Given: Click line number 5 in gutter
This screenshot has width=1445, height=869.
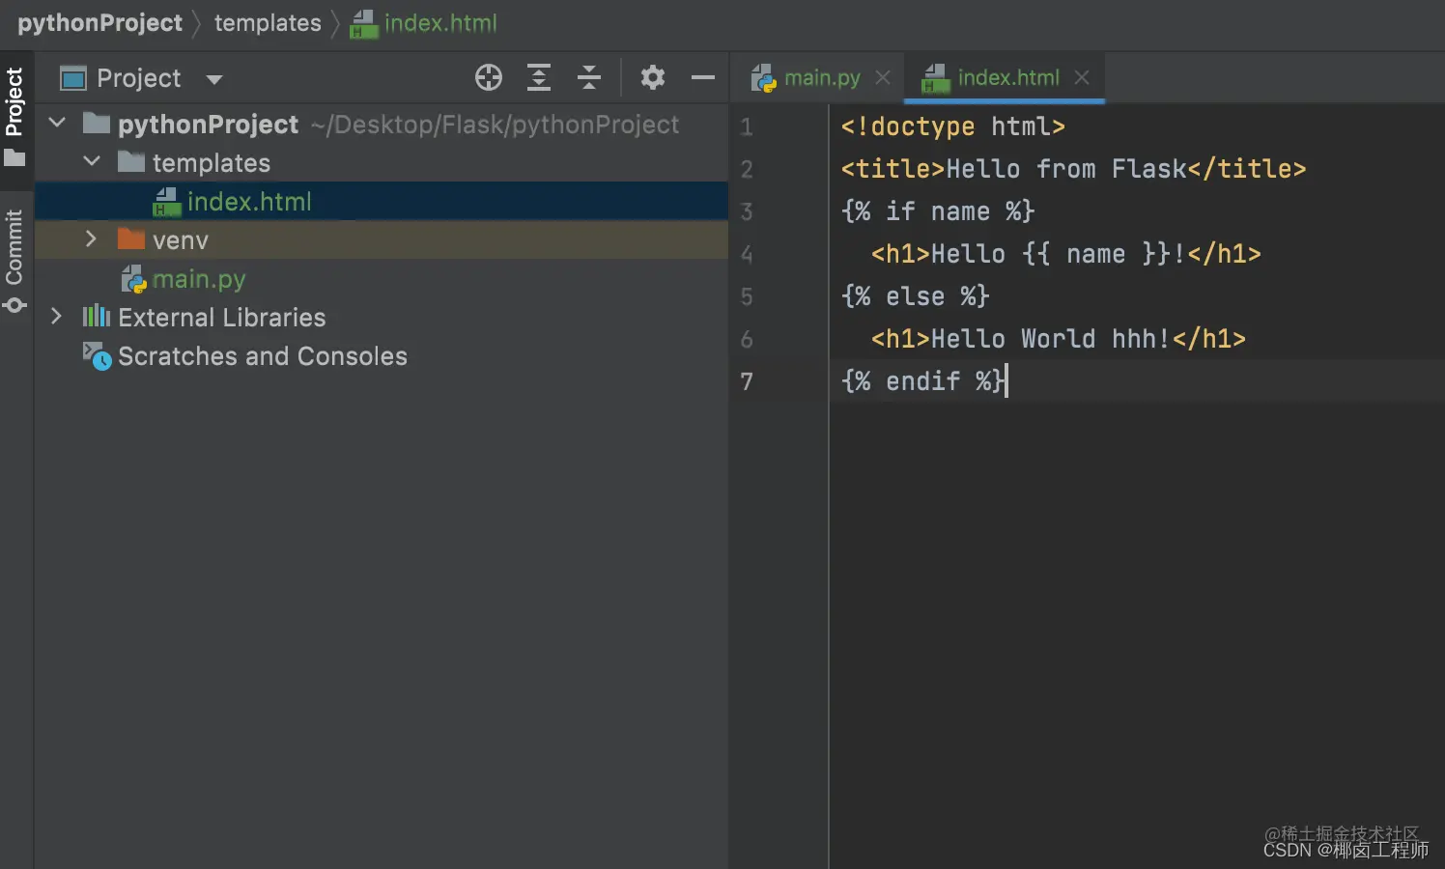Looking at the screenshot, I should point(747,296).
